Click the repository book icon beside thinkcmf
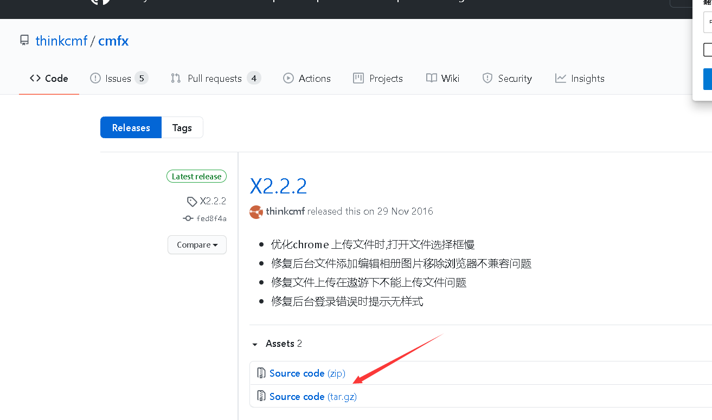This screenshot has height=420, width=712. pos(24,41)
